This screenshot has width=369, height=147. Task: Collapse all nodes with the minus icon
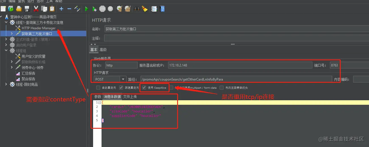(69, 9)
